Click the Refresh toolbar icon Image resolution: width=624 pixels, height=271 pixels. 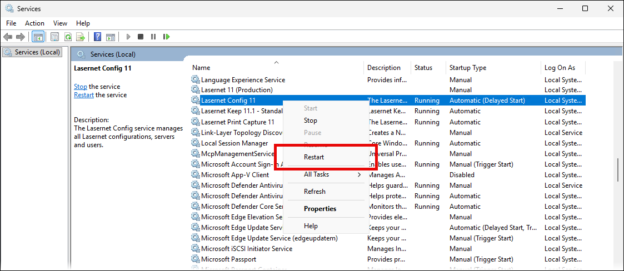[x=68, y=37]
